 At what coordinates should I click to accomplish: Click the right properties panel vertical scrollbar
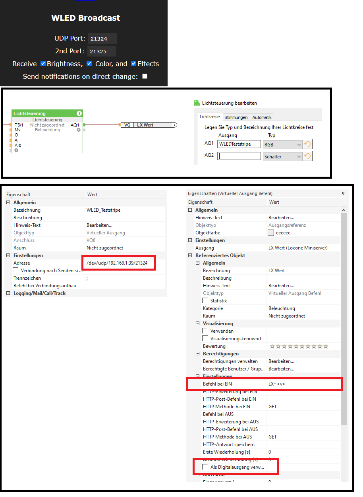344,318
